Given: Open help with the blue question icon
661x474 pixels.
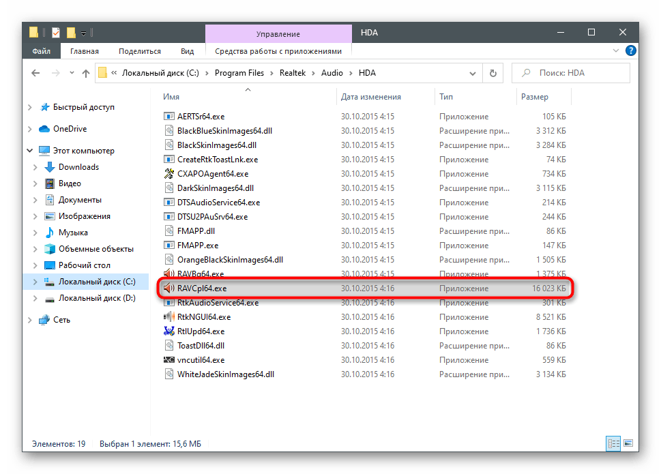Looking at the screenshot, I should coord(631,50).
